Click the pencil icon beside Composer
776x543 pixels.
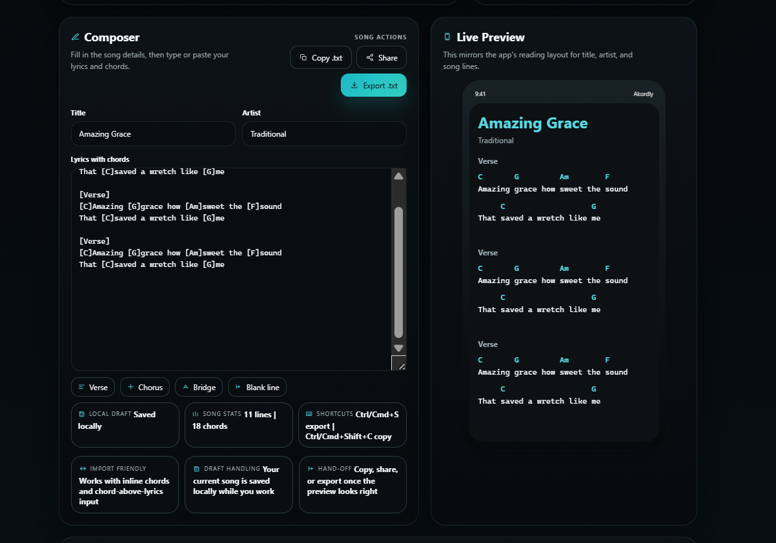(x=76, y=37)
